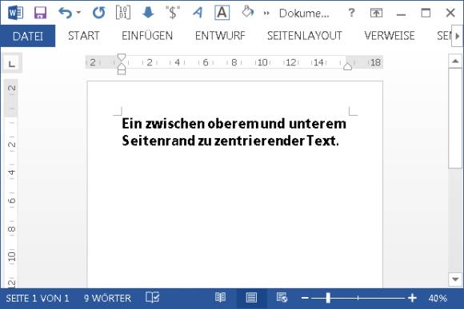Click the quoted dollar sign icon
Screen dimensions: 464x309
coord(173,13)
